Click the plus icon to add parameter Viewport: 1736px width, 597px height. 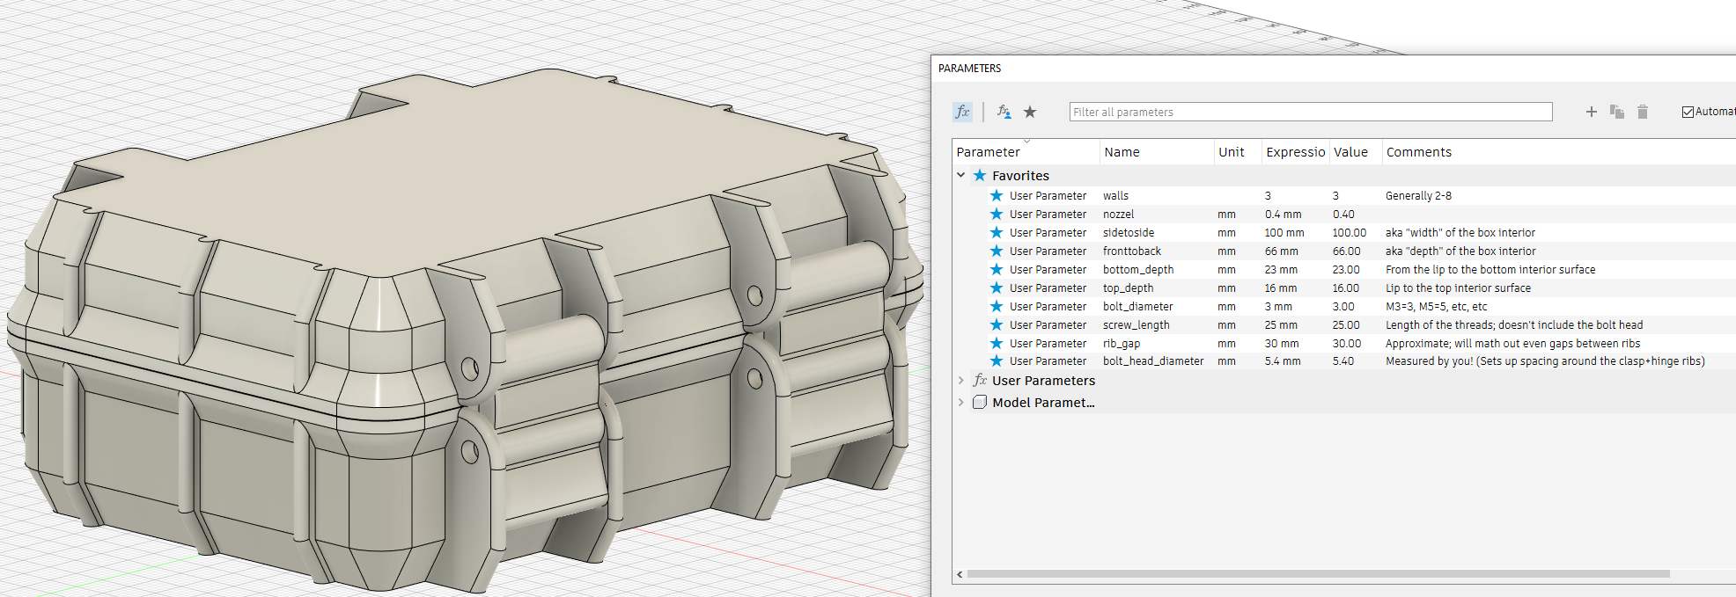(1591, 112)
